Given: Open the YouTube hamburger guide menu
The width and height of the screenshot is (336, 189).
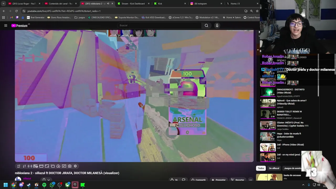Looking at the screenshot, I should (x=6, y=25).
